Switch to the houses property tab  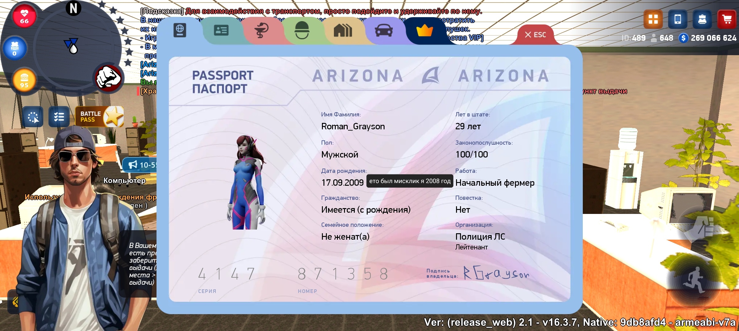[x=343, y=31]
